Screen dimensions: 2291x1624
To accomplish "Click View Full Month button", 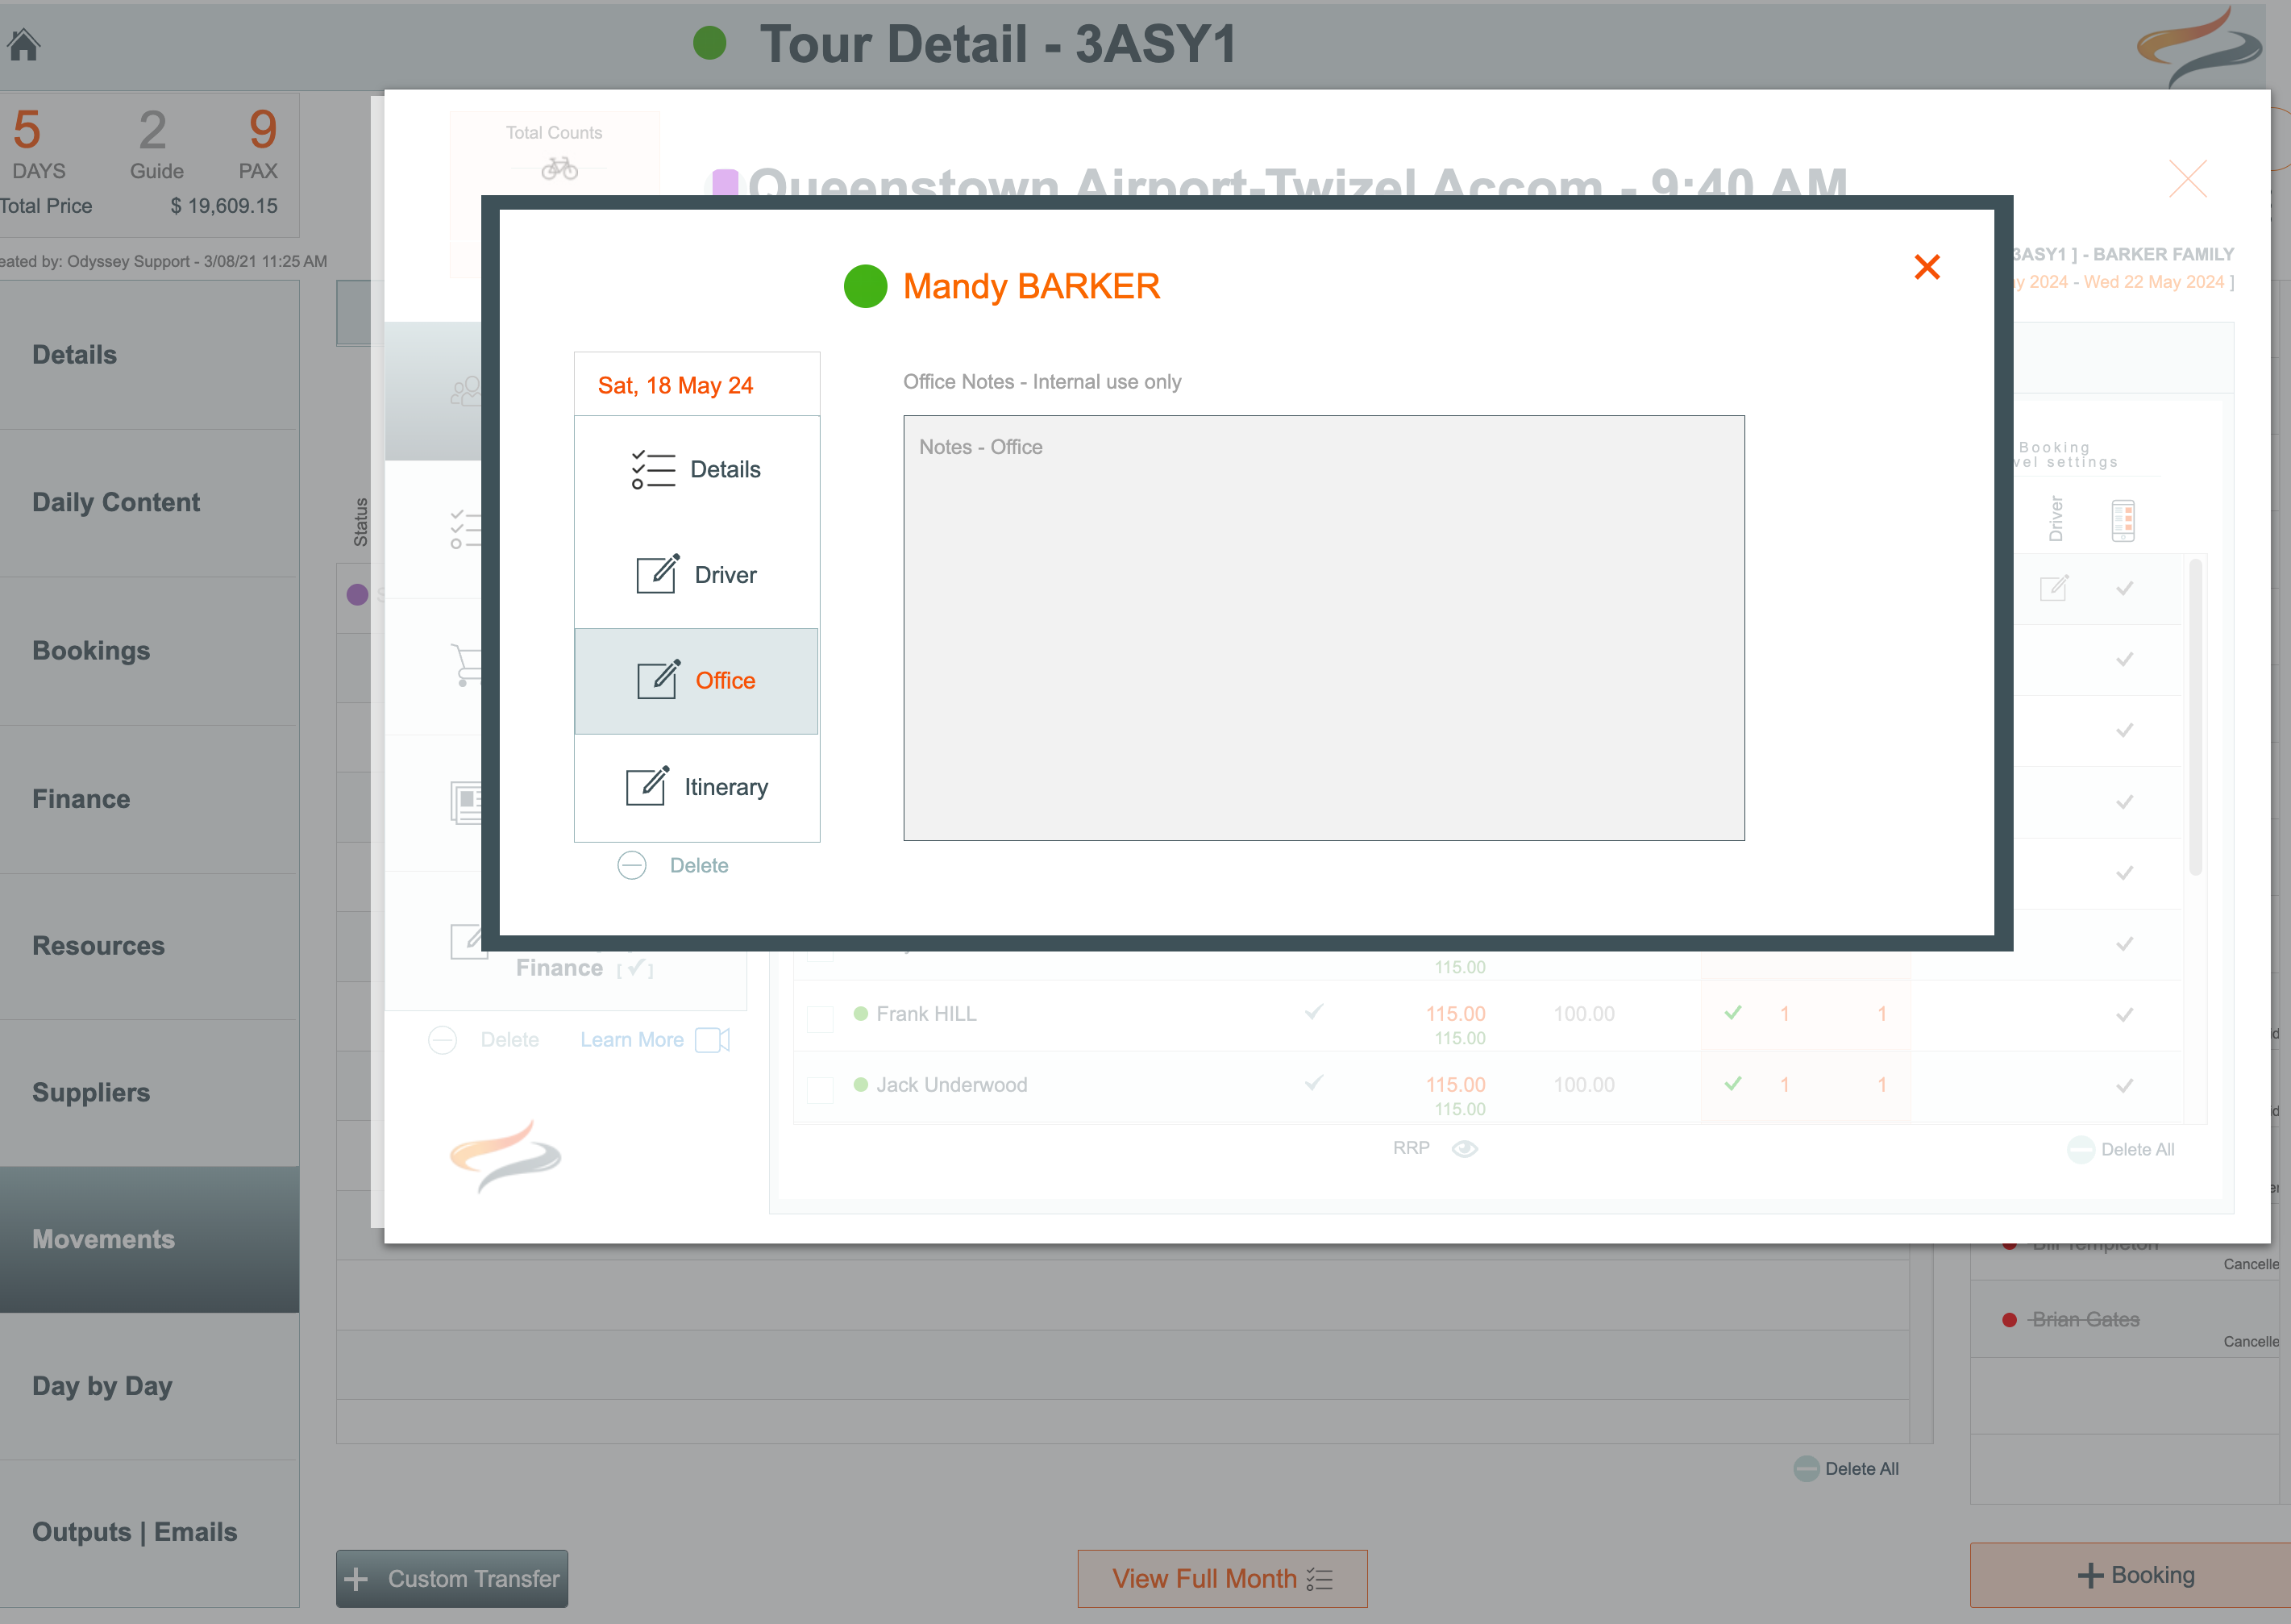I will [1221, 1578].
